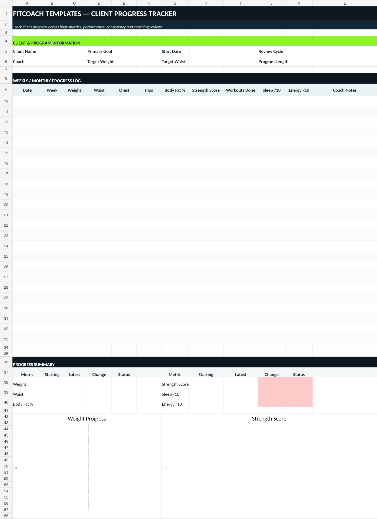Select the row 9 header number
Image resolution: width=377 pixels, height=519 pixels.
point(6,90)
